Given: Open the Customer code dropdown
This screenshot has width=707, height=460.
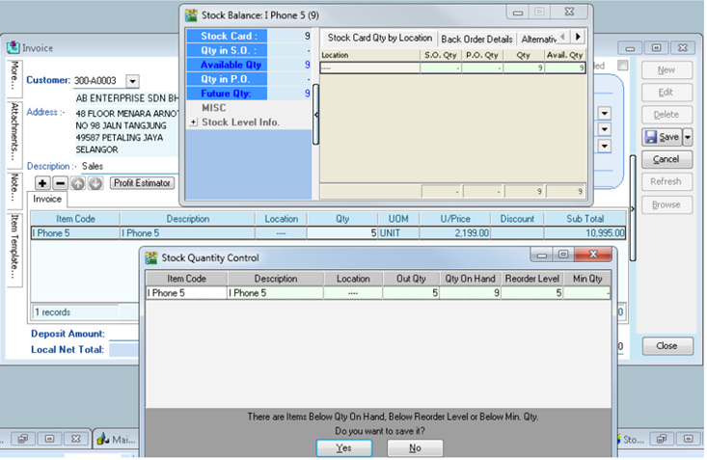Looking at the screenshot, I should coord(132,82).
